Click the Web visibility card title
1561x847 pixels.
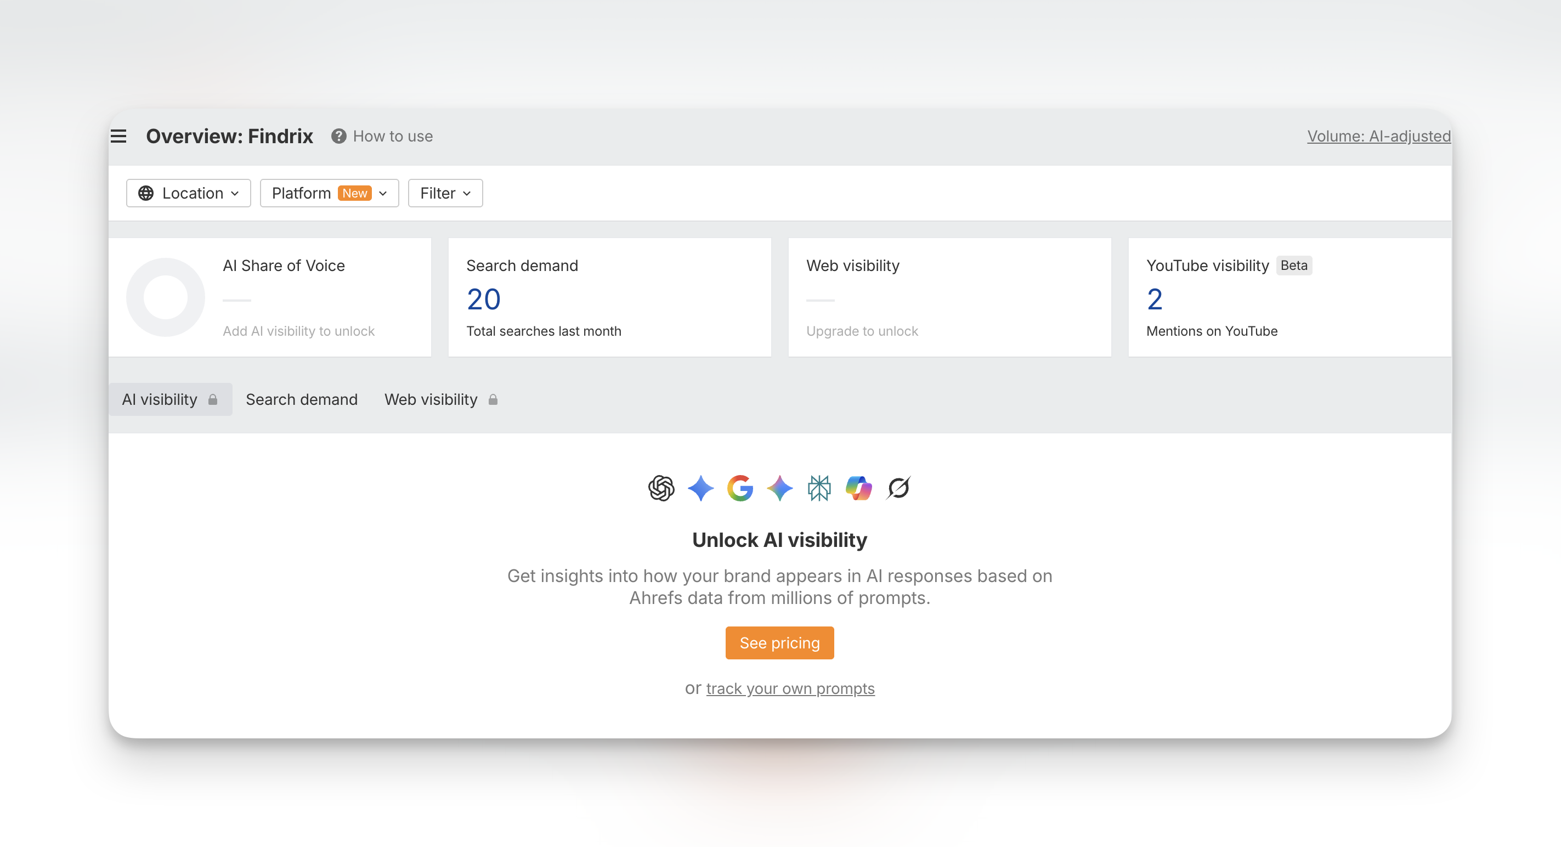852,266
